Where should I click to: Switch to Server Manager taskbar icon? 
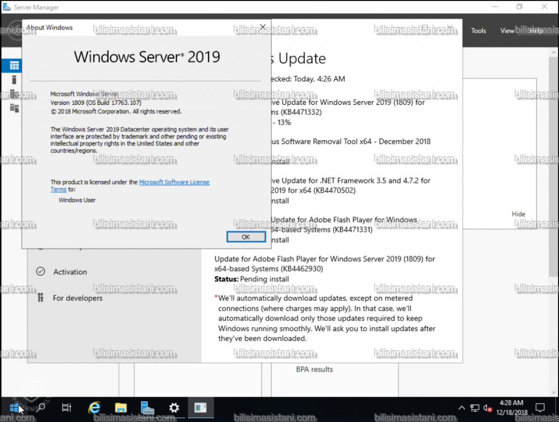click(x=147, y=407)
